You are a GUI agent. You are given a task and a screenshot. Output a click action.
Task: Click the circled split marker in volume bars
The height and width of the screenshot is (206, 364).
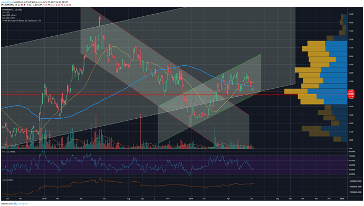point(58,146)
